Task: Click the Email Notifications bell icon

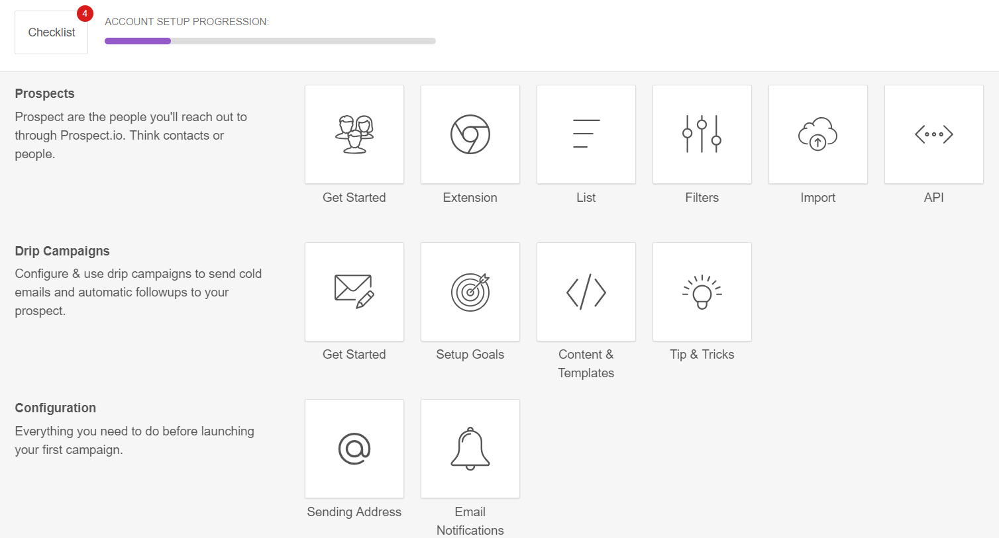Action: tap(470, 449)
